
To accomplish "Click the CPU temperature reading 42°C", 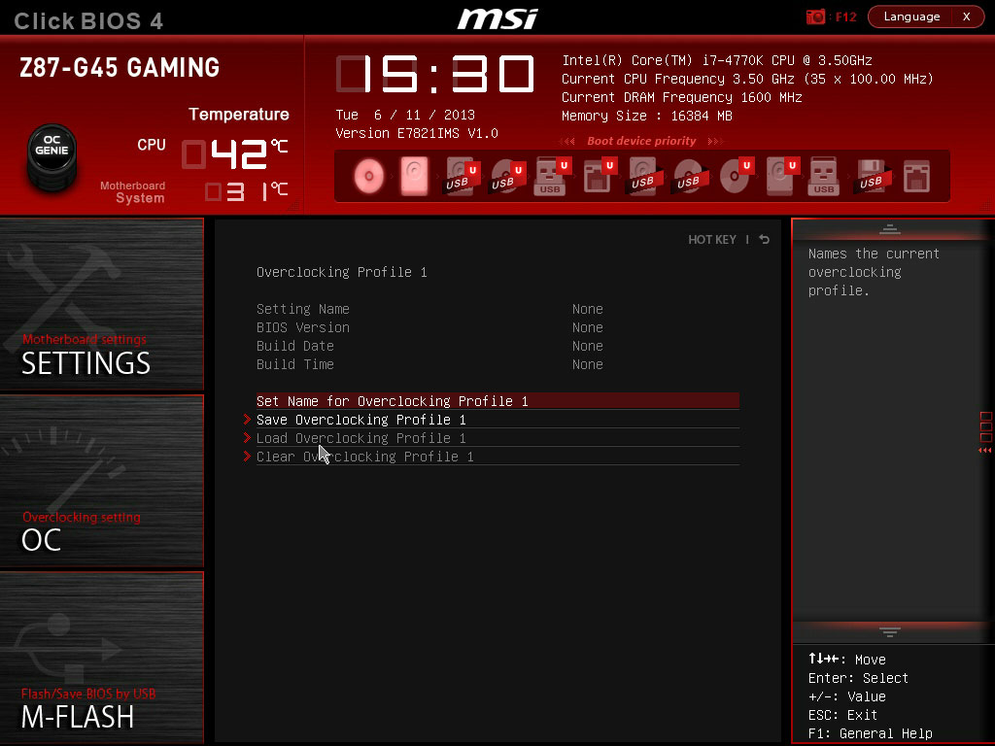I will [235, 153].
